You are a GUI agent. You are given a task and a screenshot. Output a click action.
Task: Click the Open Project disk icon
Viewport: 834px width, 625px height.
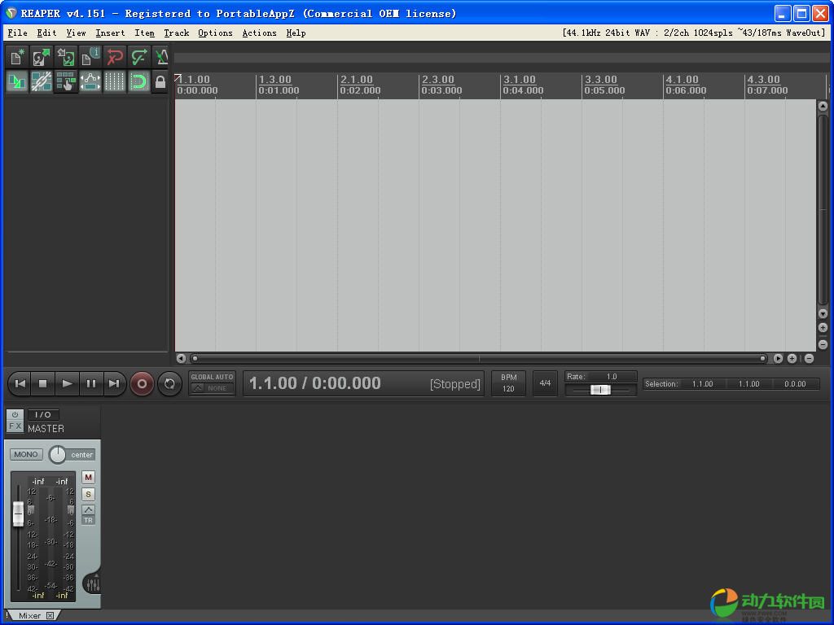42,57
